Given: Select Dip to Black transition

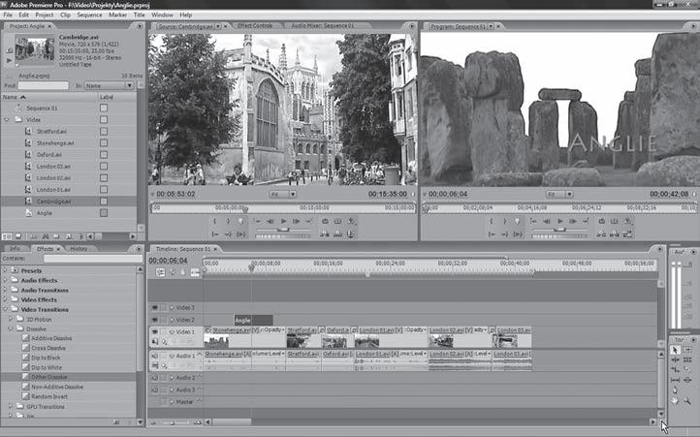Looking at the screenshot, I should pyautogui.click(x=46, y=358).
